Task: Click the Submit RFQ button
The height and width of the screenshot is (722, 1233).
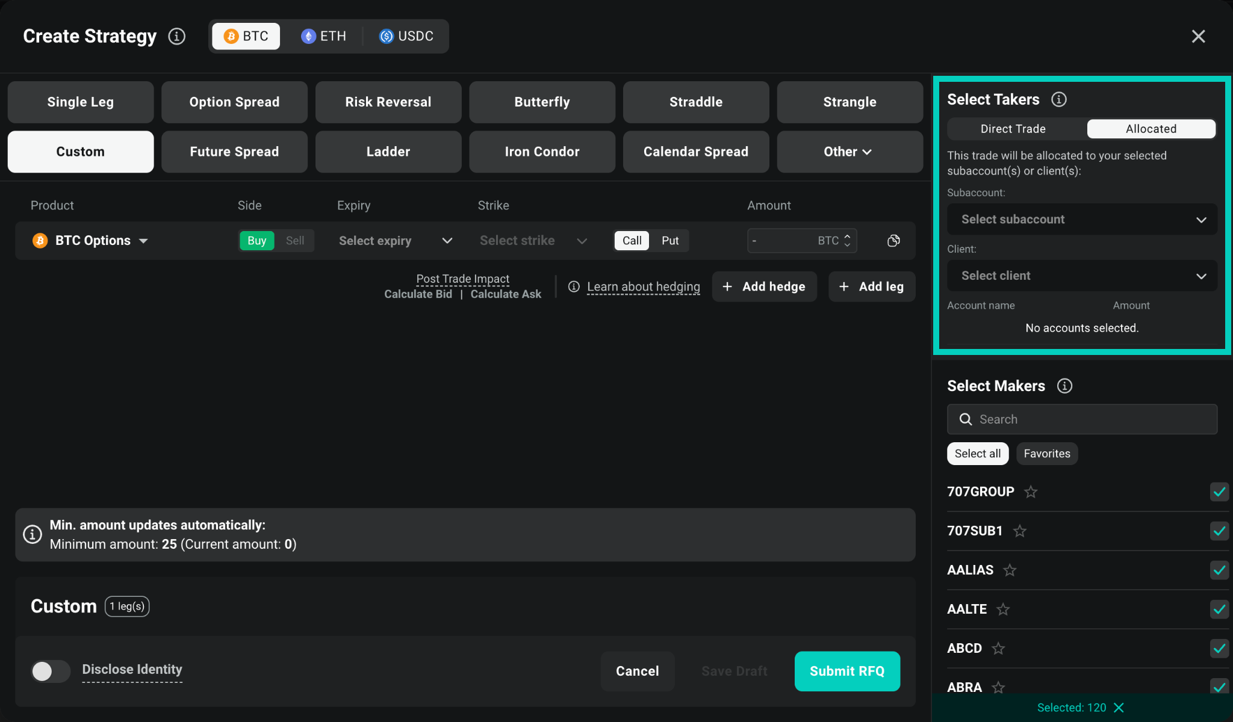Action: (846, 671)
